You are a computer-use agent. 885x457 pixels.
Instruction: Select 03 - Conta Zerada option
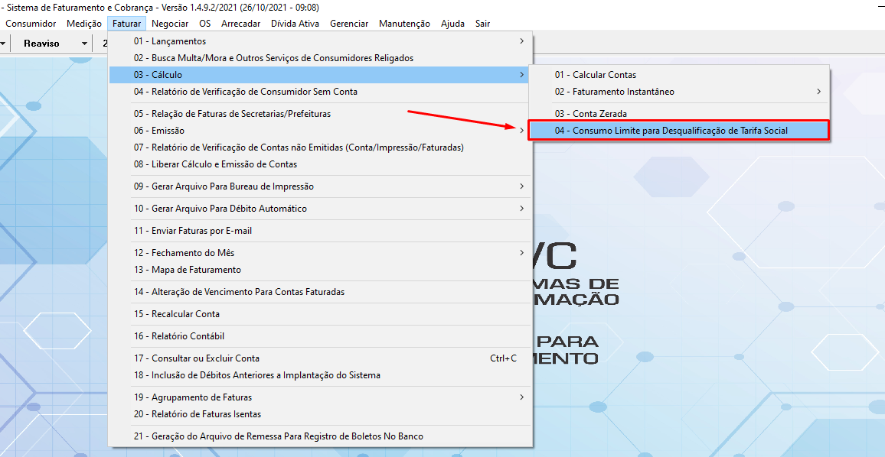tap(591, 114)
